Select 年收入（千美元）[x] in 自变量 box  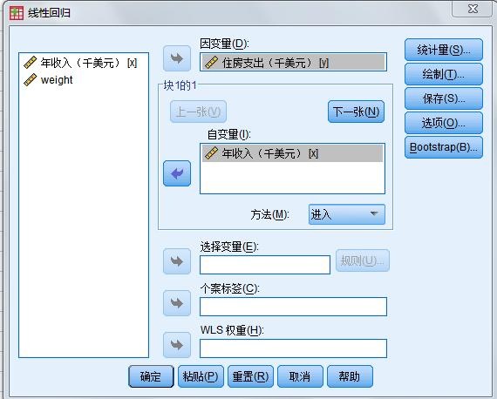pyautogui.click(x=293, y=153)
